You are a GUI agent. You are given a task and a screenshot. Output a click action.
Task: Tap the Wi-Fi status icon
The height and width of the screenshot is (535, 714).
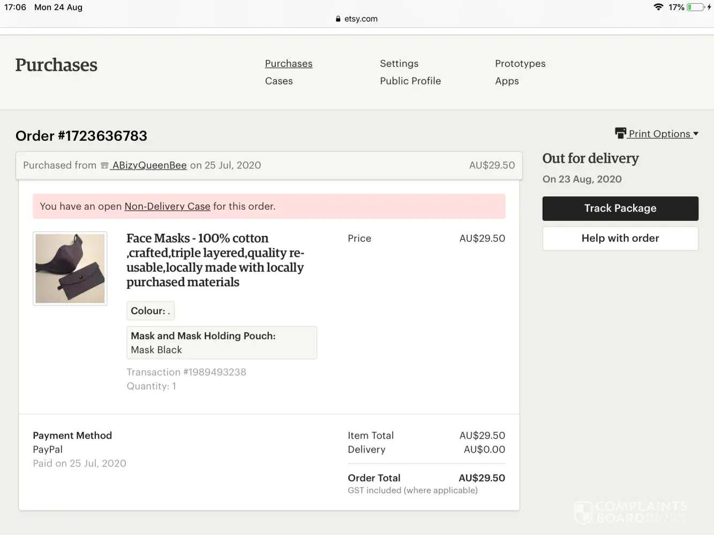(x=658, y=7)
